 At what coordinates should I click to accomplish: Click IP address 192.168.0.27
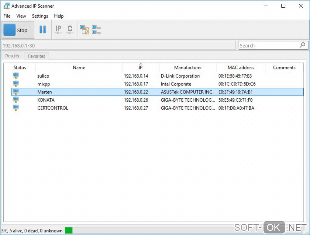(x=136, y=108)
